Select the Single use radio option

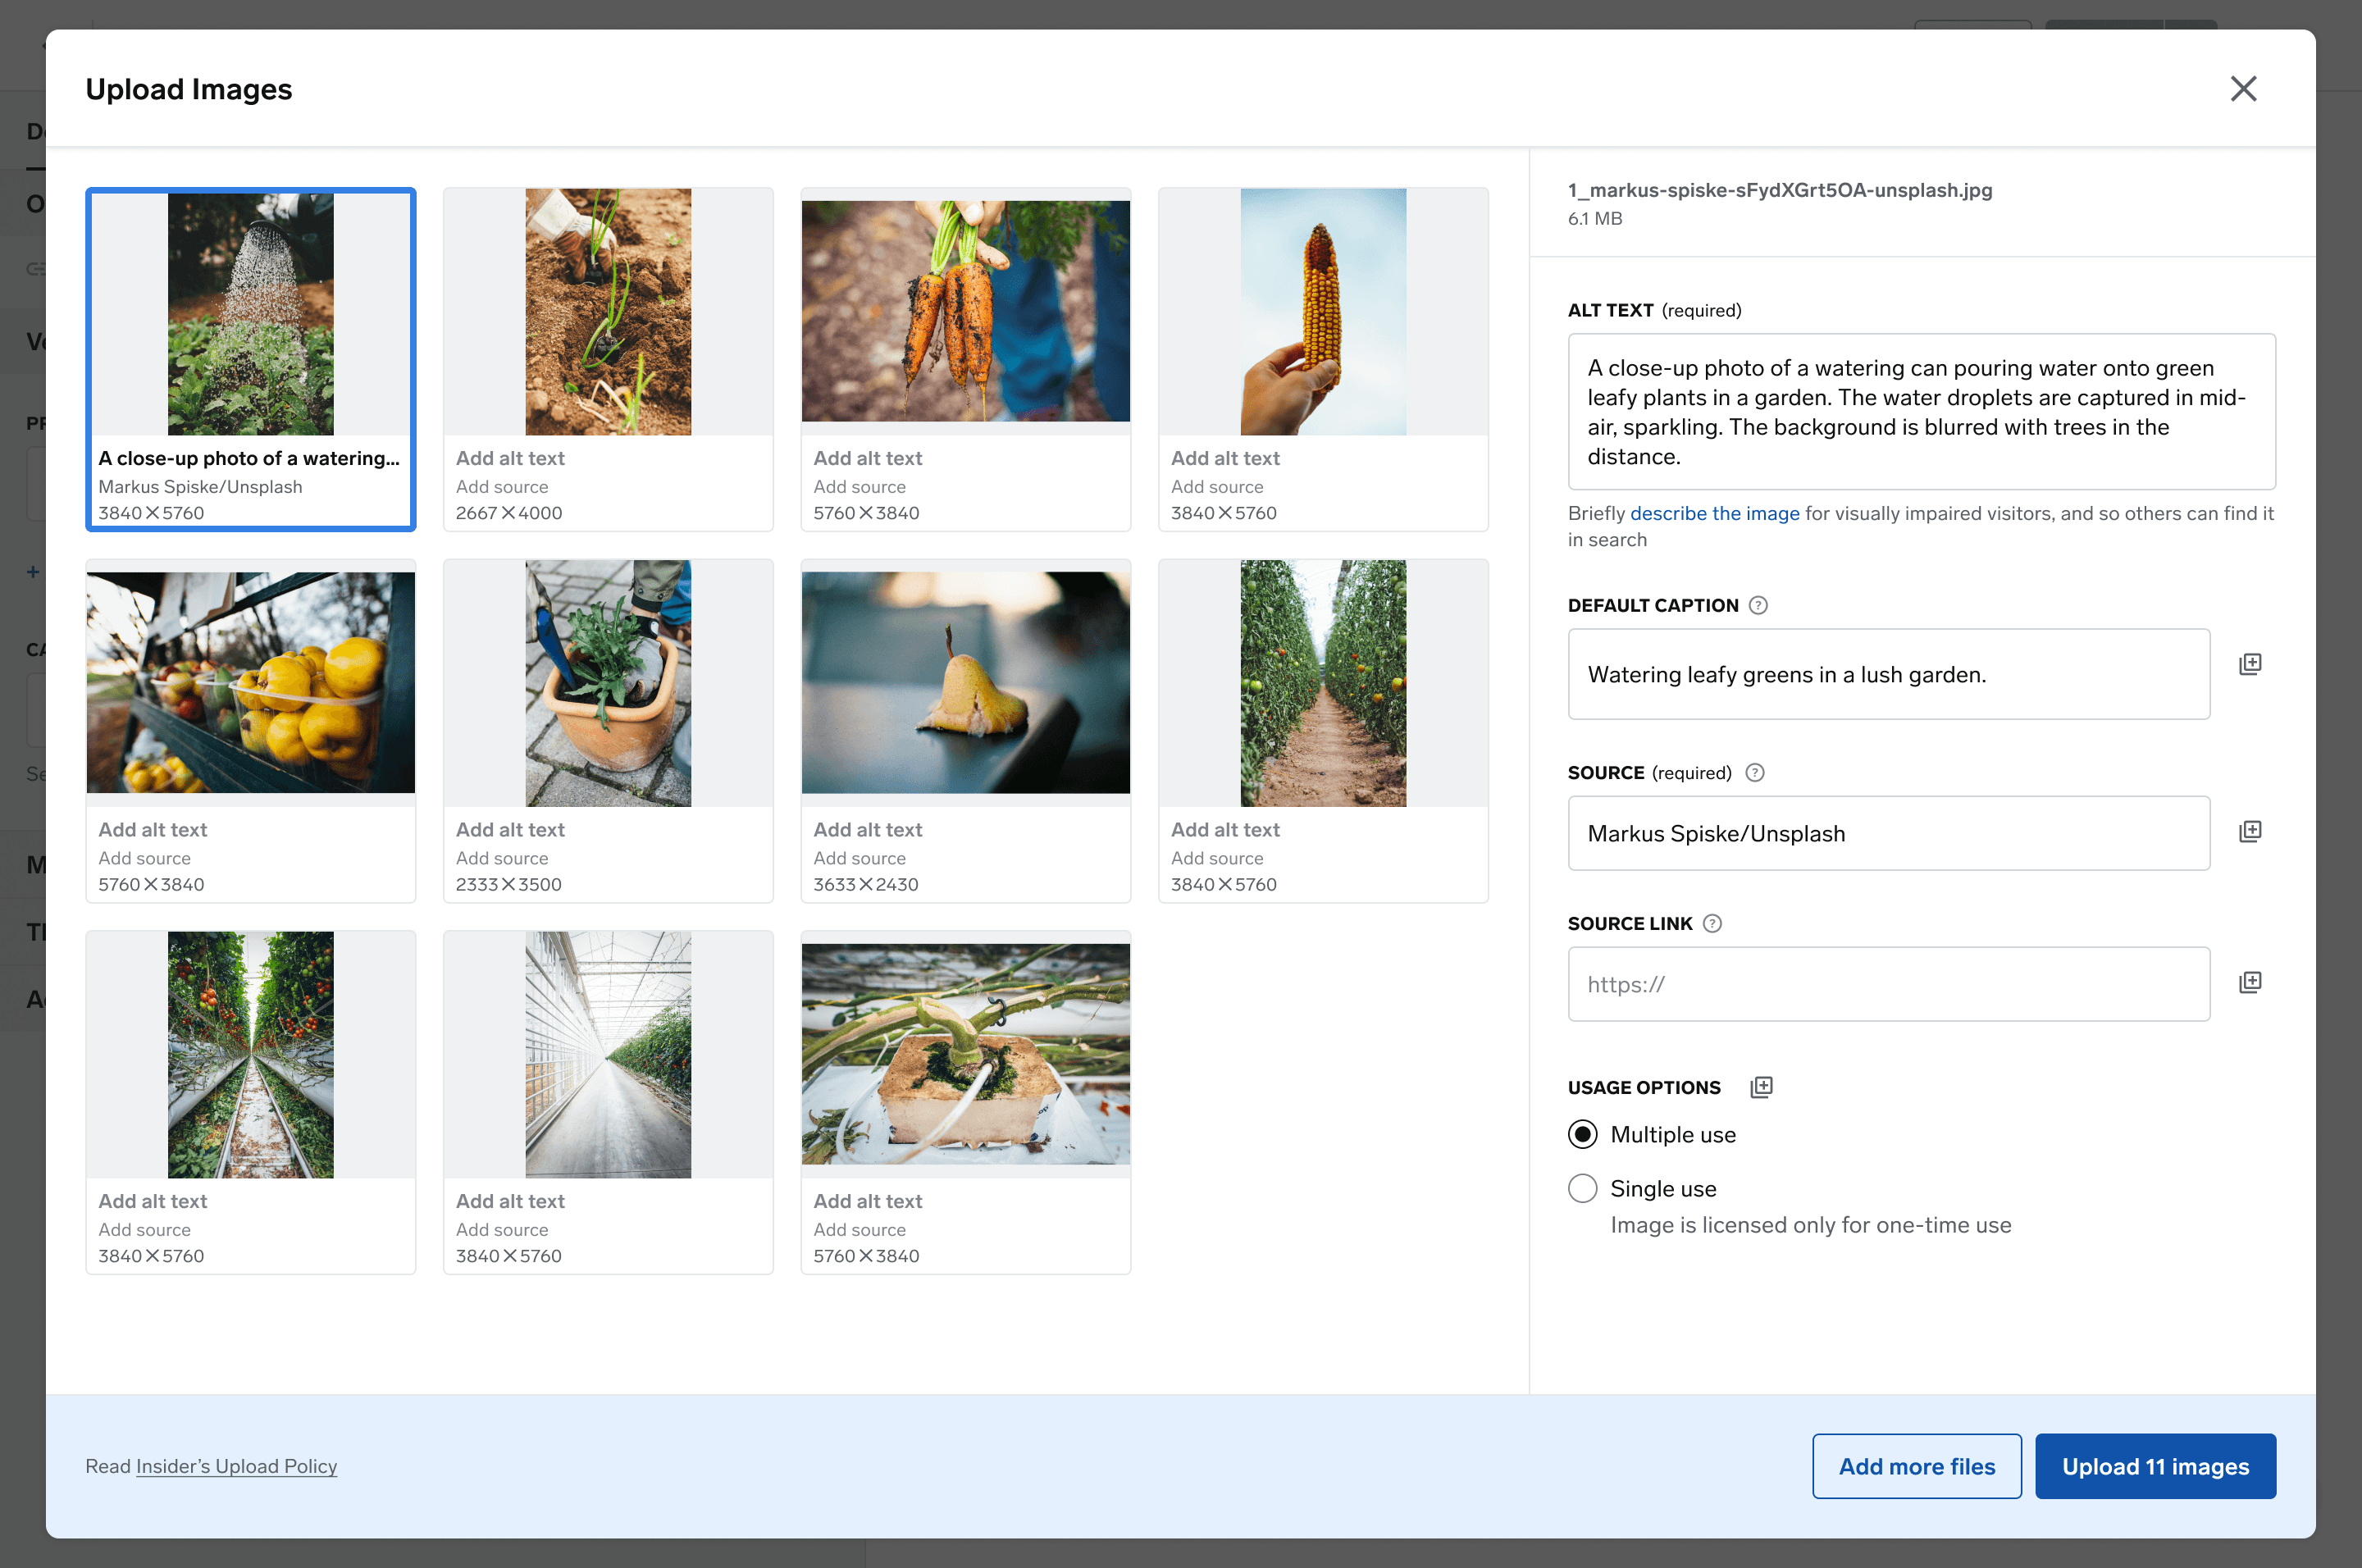click(1583, 1188)
